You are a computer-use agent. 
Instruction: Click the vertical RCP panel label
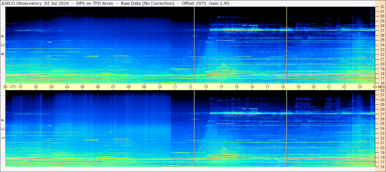pyautogui.click(x=3, y=45)
